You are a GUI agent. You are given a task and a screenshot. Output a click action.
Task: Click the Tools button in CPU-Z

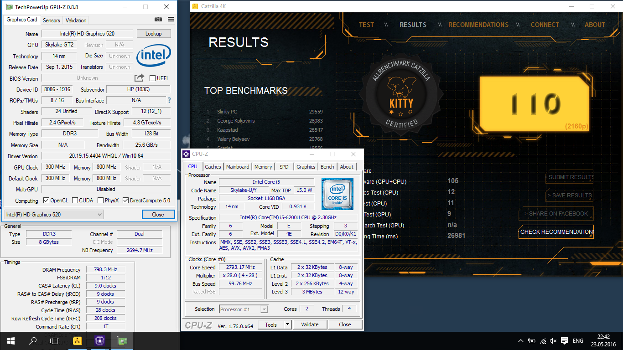click(271, 324)
